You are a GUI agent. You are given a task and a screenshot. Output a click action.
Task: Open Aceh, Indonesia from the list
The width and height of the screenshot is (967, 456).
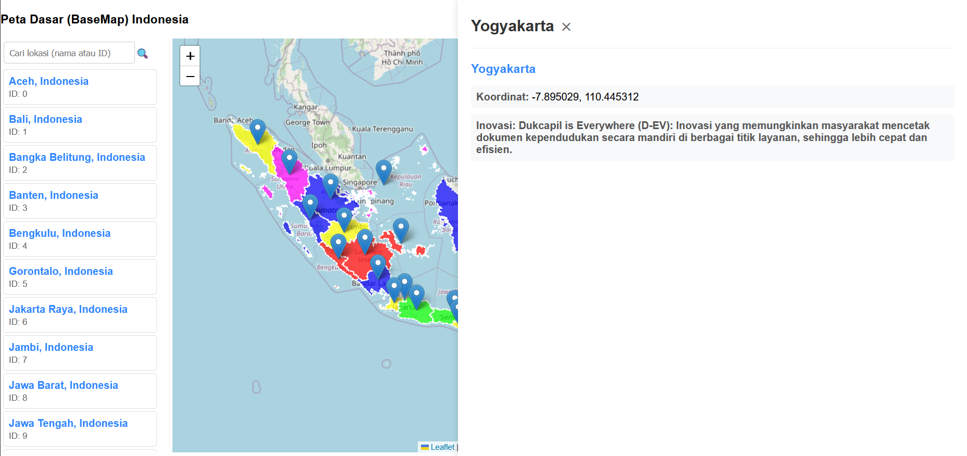[80, 87]
